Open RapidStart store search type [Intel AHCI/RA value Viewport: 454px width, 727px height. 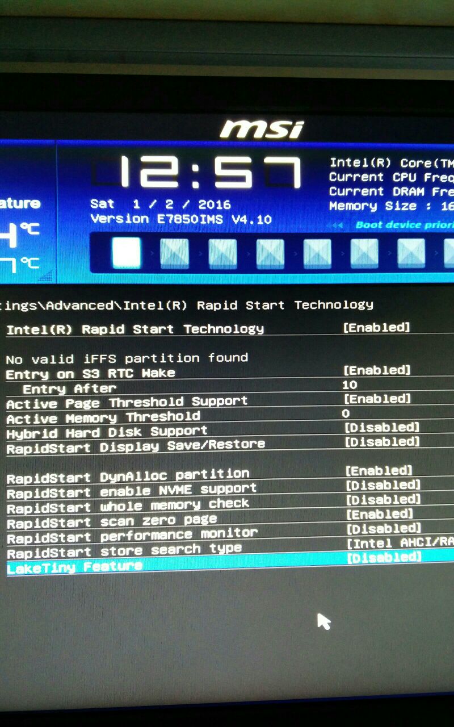(400, 543)
